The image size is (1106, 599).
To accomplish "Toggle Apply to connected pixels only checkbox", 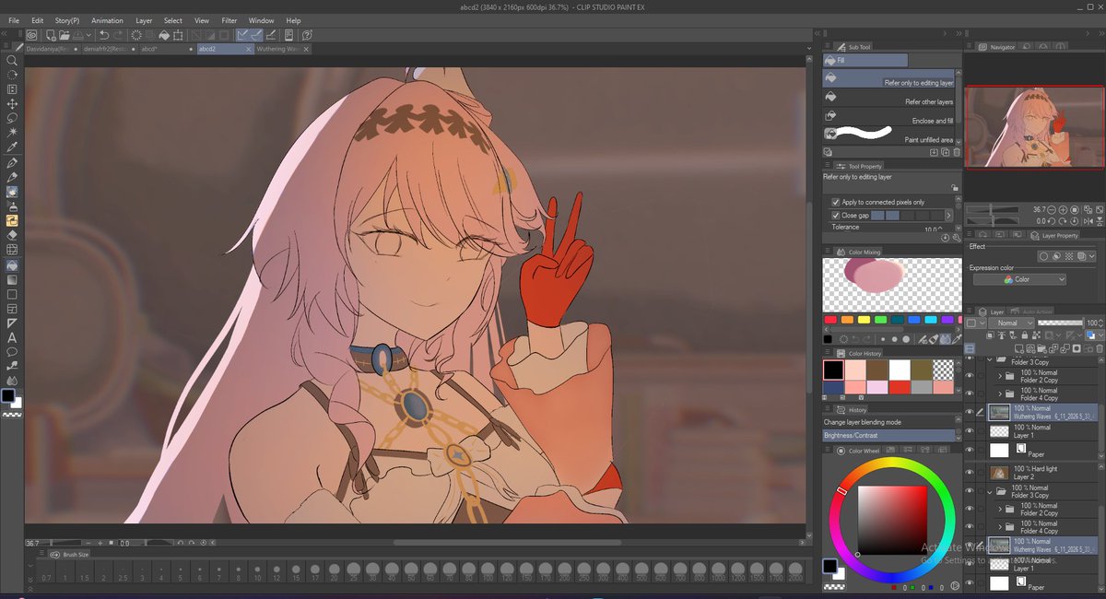I will click(835, 202).
